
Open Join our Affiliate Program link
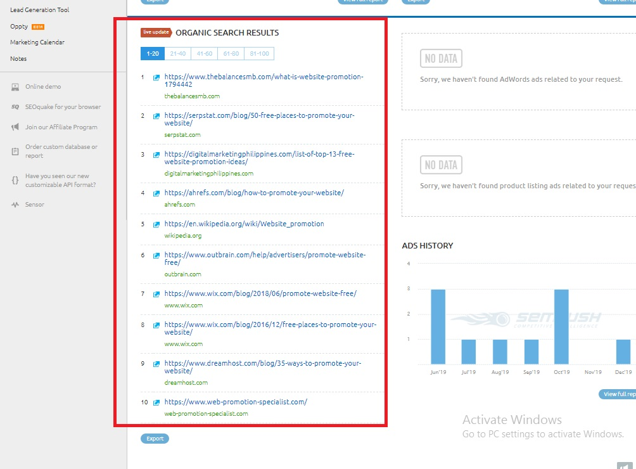tap(61, 127)
